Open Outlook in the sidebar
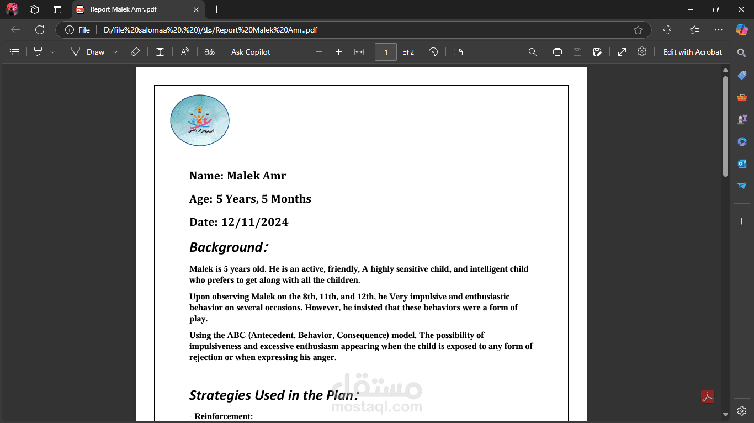The width and height of the screenshot is (754, 423). [x=742, y=163]
